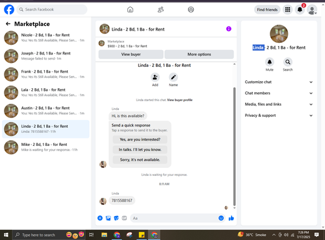Open View buyer profile link
The width and height of the screenshot is (325, 240).
[x=179, y=100]
